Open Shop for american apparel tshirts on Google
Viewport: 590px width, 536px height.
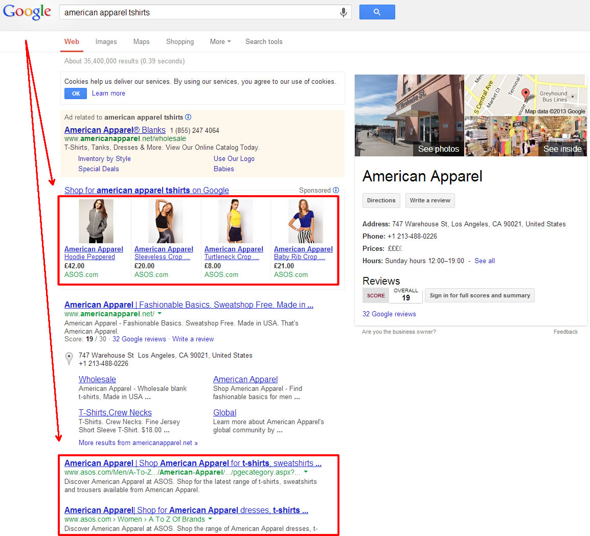click(146, 190)
